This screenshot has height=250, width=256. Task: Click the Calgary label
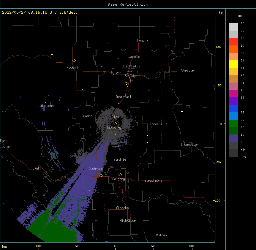click(x=119, y=179)
